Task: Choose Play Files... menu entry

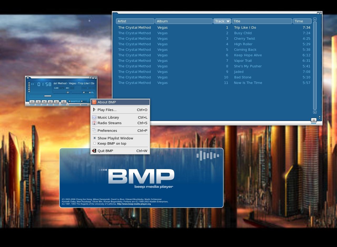Action: click(120, 110)
